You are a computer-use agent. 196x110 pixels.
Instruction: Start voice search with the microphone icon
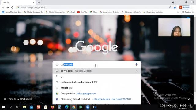[136, 64]
